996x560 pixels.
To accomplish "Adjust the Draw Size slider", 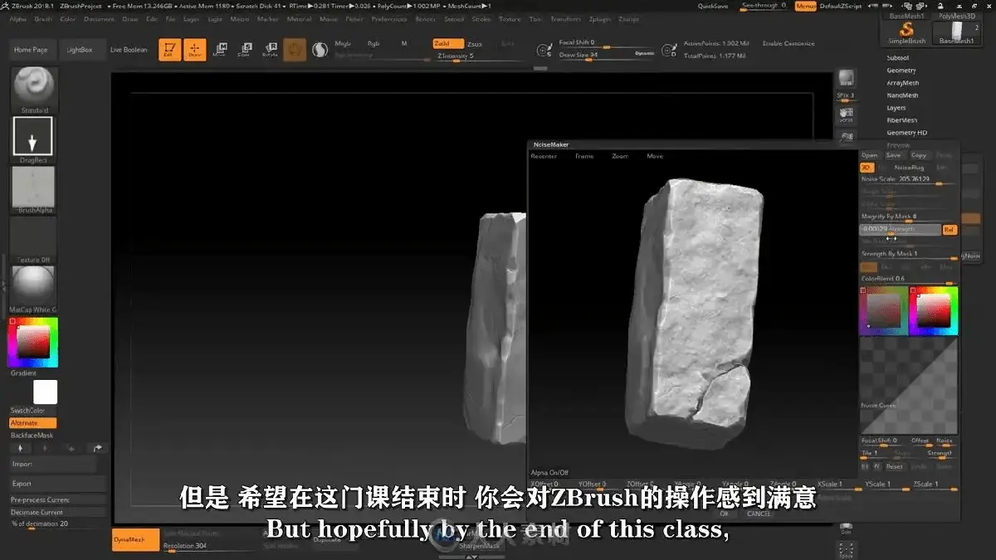I will (607, 55).
